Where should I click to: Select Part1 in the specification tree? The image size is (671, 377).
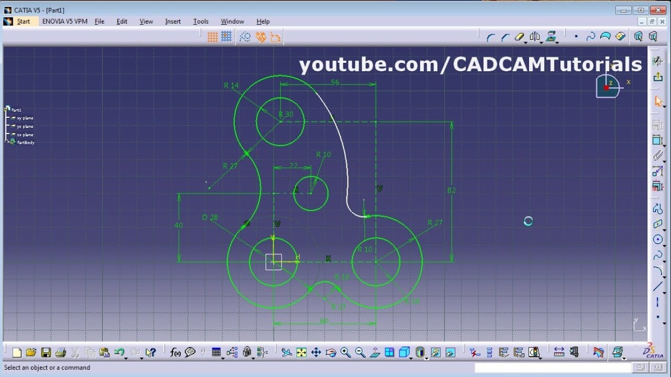[x=16, y=110]
